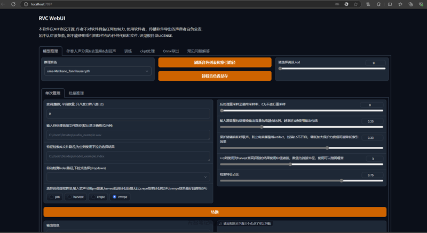The width and height of the screenshot is (427, 233).
Task: Expand the auto-detect index path dropdown
Action: pos(128,177)
